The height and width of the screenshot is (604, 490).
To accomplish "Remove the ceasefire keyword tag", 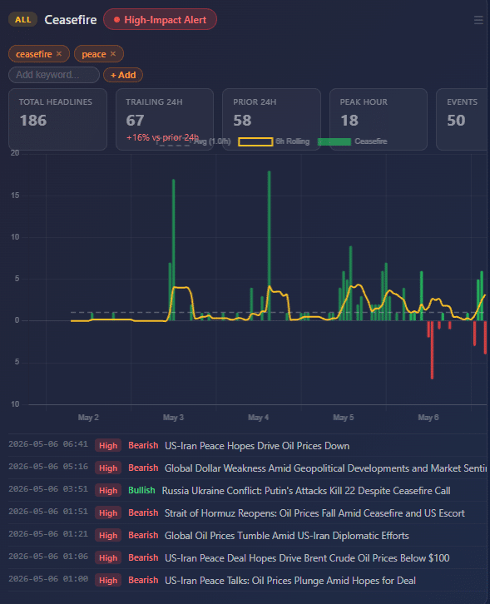I will [x=58, y=54].
